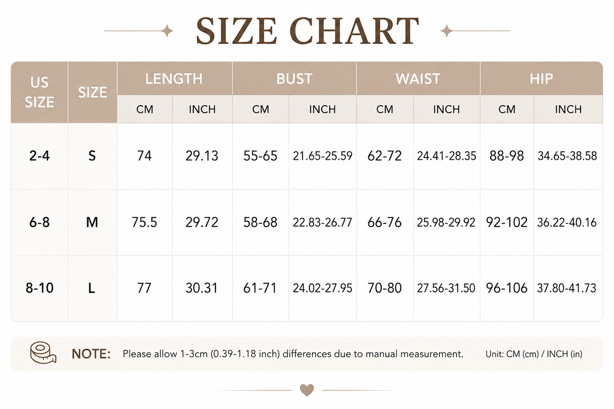This screenshot has height=409, width=614.
Task: Click the 2-4 US size cell
Action: [40, 156]
